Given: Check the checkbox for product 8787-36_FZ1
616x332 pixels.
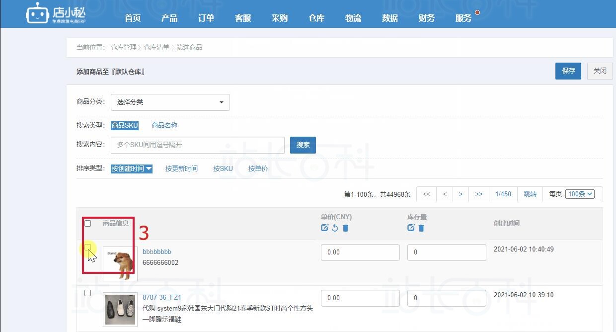Looking at the screenshot, I should tap(88, 293).
